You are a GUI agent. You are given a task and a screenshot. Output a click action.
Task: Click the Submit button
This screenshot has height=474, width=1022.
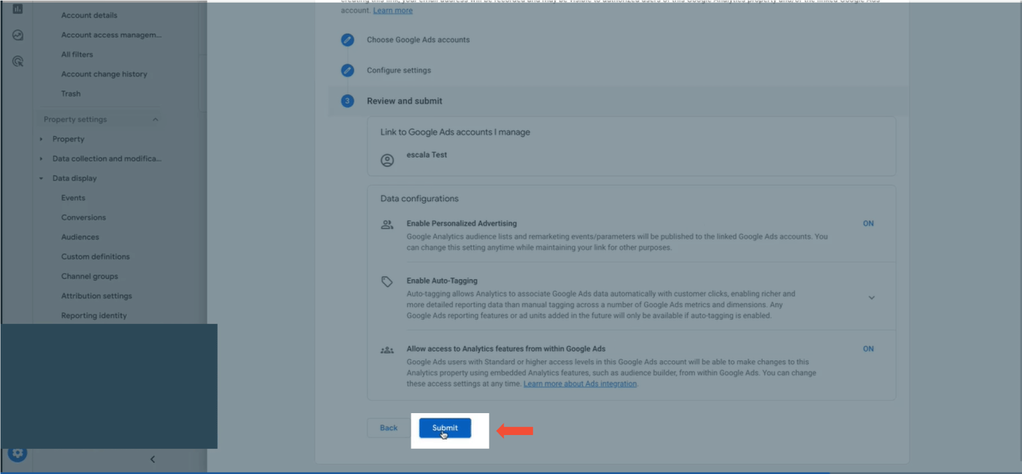point(445,428)
